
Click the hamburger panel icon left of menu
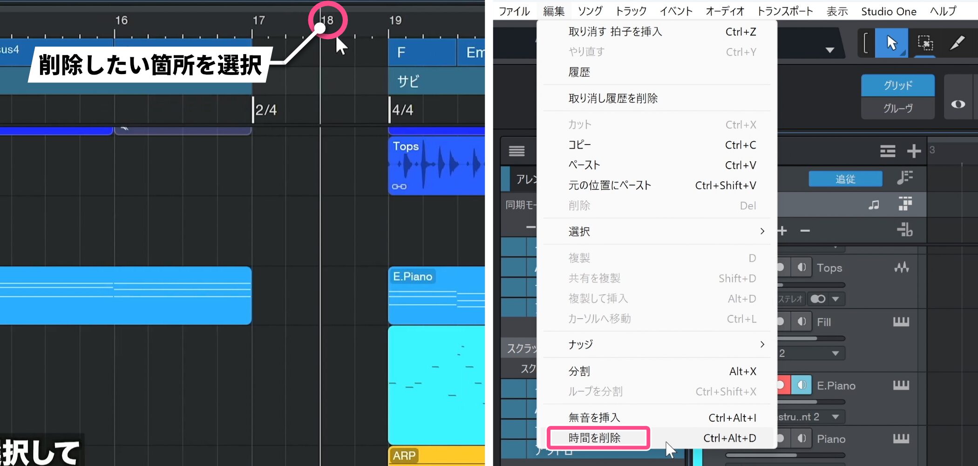pos(516,151)
